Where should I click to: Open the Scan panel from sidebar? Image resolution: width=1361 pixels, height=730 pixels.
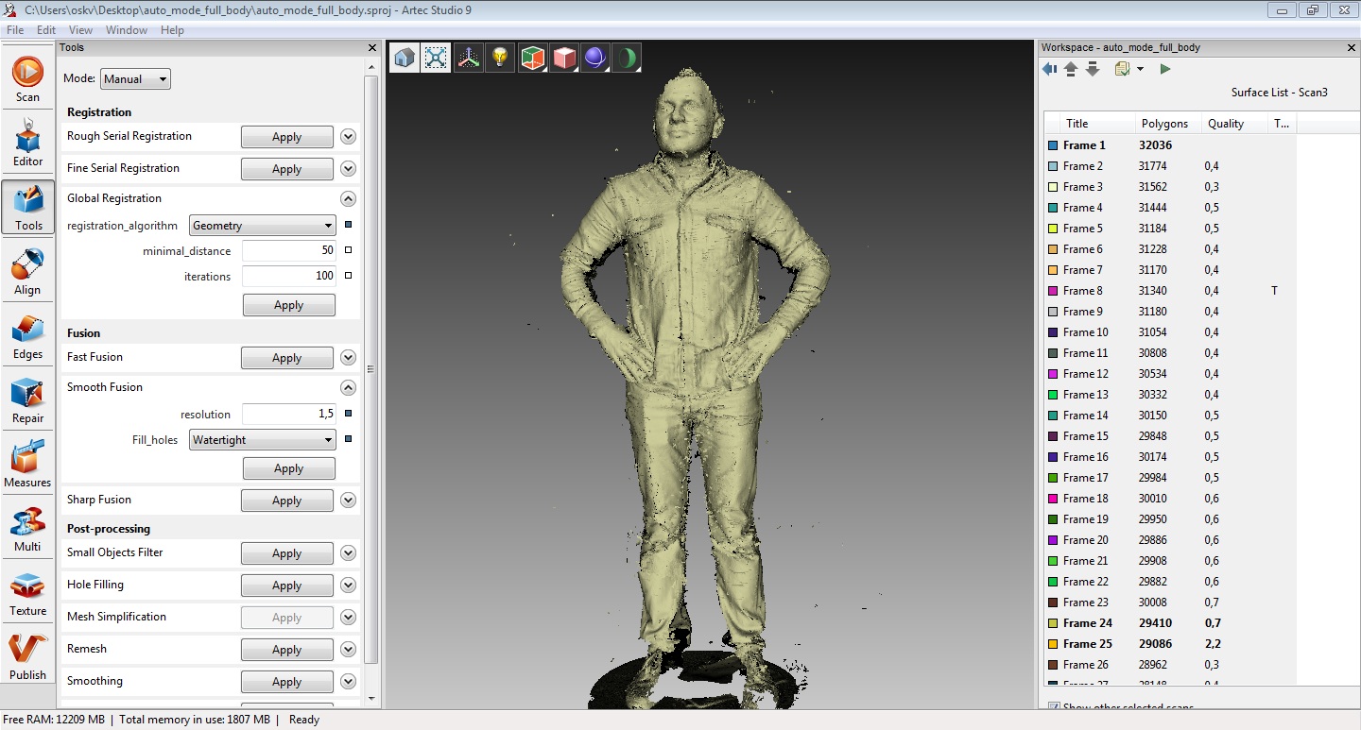[x=27, y=79]
